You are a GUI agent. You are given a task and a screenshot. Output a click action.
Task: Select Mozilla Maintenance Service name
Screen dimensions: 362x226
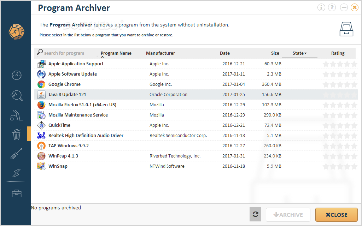pos(78,115)
